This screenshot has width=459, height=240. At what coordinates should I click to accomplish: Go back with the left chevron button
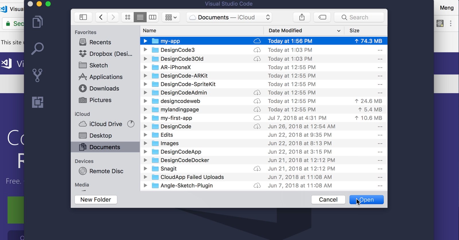[x=101, y=17]
